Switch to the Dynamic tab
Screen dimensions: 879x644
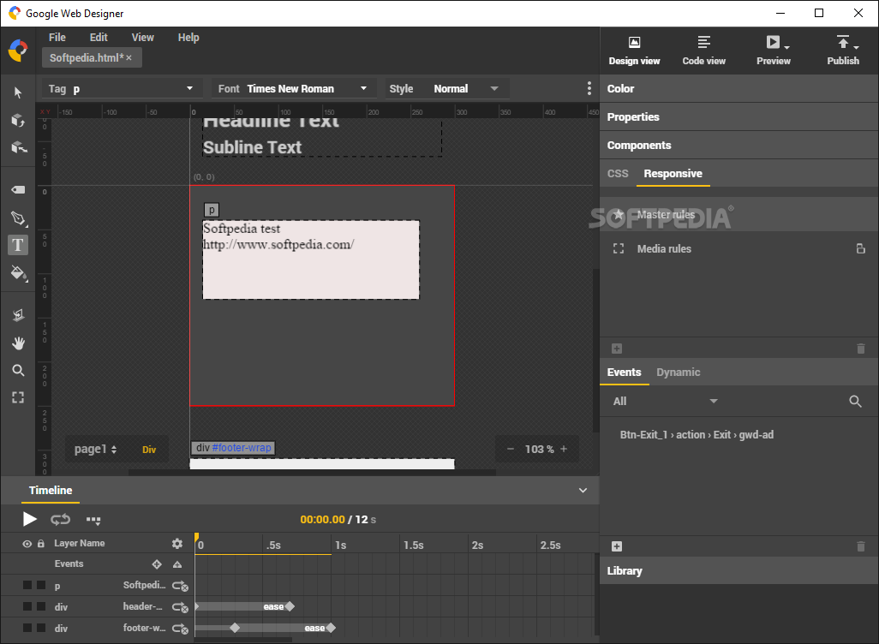679,373
